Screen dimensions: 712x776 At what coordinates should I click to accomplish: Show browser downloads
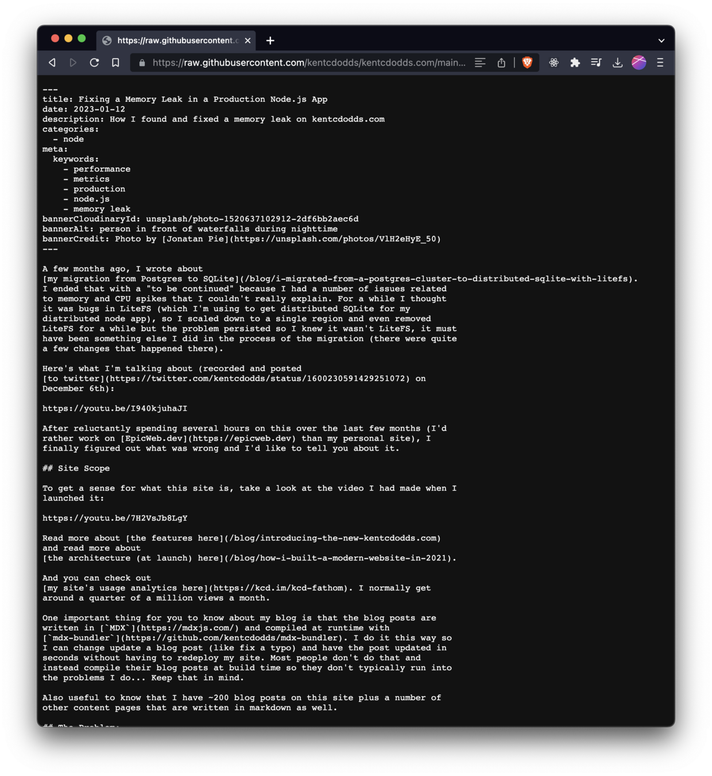617,63
